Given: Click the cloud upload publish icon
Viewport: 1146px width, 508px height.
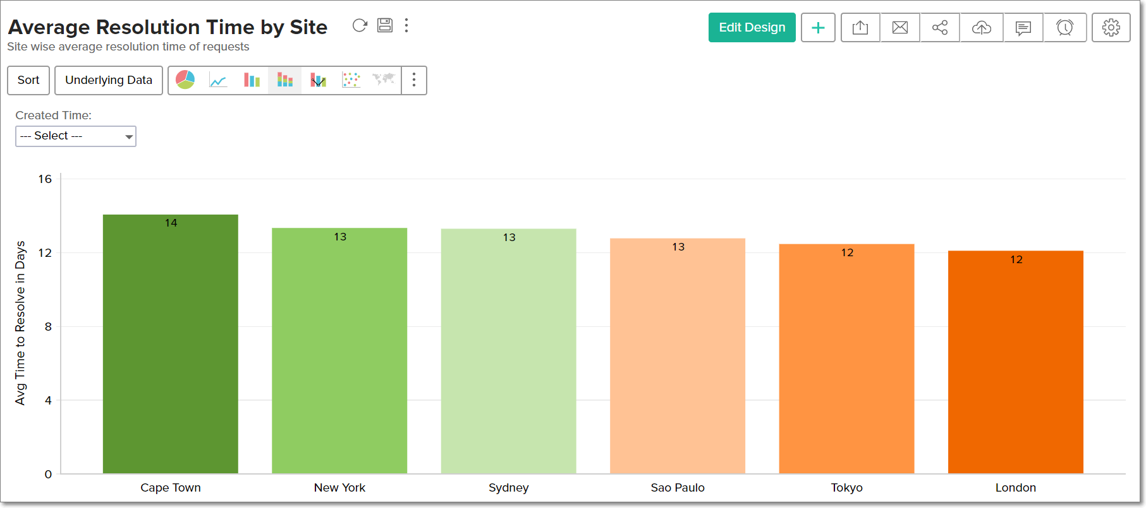Looking at the screenshot, I should [x=981, y=28].
